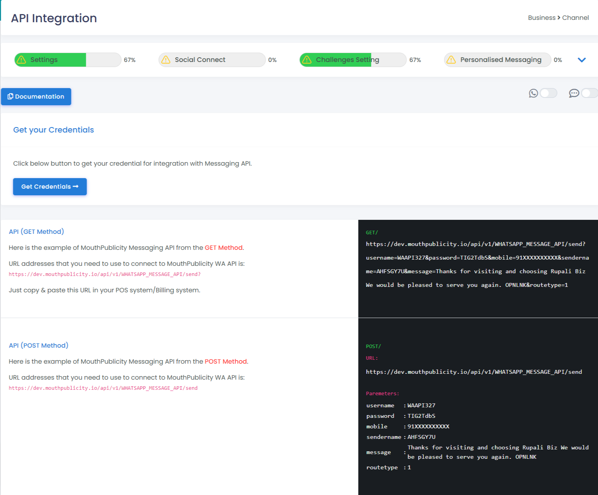Click the GET method API URL
This screenshot has width=598, height=495.
coord(105,274)
